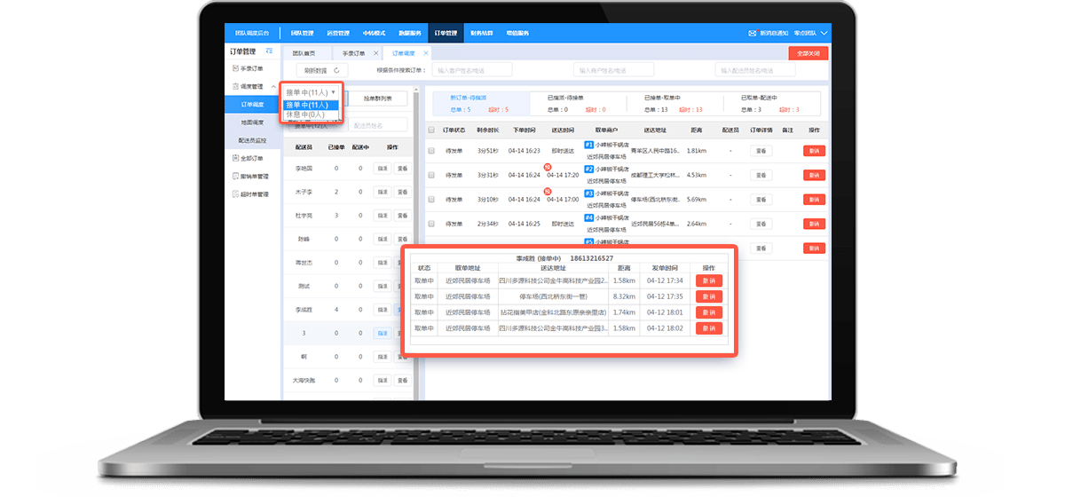
Task: Click the 全部订单 sidebar icon
Action: click(234, 158)
